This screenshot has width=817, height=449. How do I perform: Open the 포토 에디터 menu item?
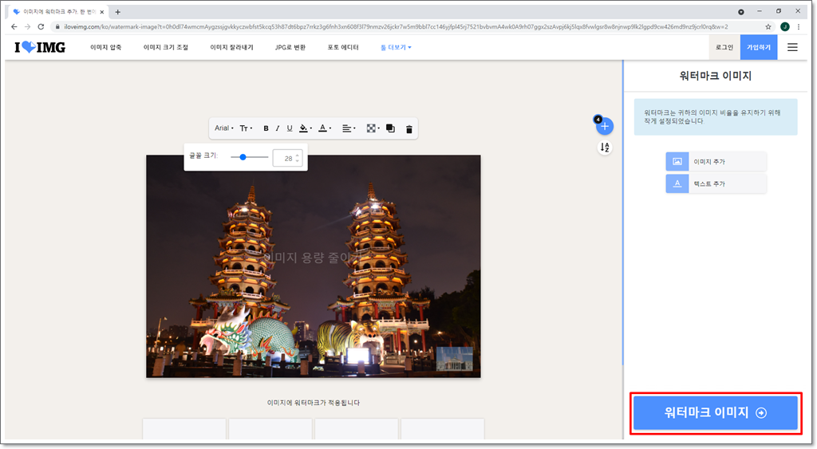[x=343, y=47]
